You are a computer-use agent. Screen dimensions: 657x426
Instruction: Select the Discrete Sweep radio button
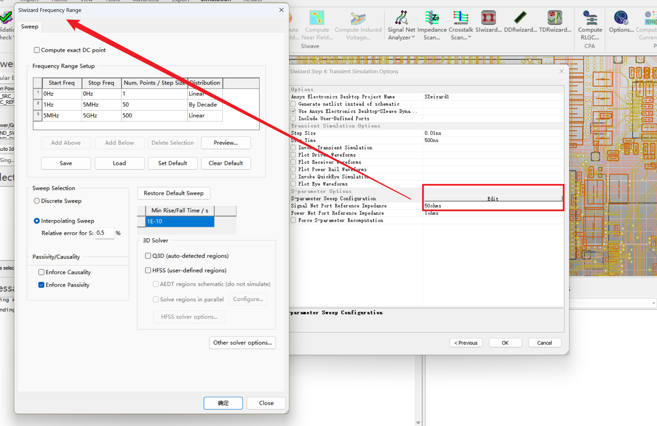tap(37, 201)
